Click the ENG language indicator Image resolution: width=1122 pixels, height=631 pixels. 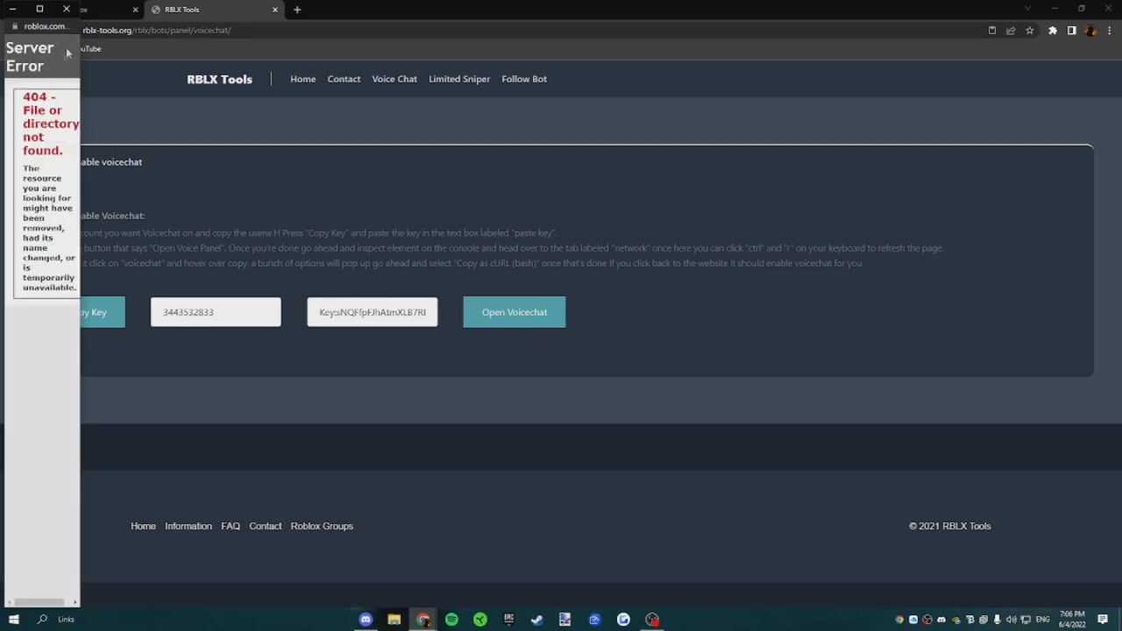point(1042,620)
